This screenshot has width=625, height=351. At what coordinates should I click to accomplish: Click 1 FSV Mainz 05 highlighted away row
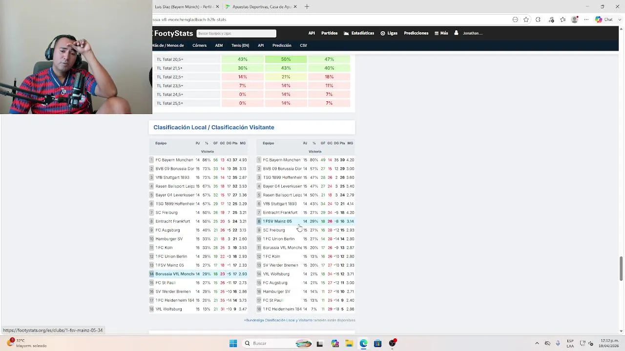pyautogui.click(x=305, y=221)
